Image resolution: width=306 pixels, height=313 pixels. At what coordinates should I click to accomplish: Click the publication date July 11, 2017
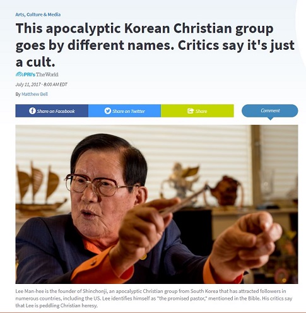[28, 85]
